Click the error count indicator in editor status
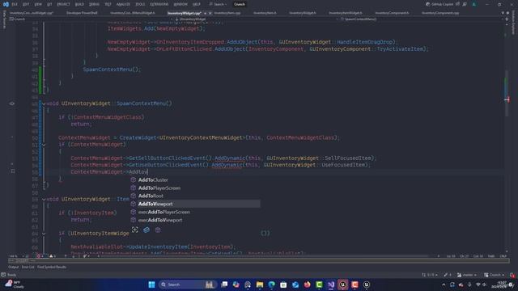This screenshot has width=518, height=291. (40, 256)
